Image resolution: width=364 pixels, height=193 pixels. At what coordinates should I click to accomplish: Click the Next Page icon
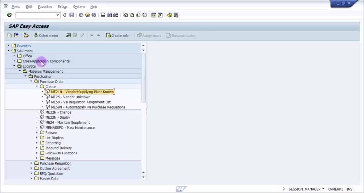coord(138,15)
